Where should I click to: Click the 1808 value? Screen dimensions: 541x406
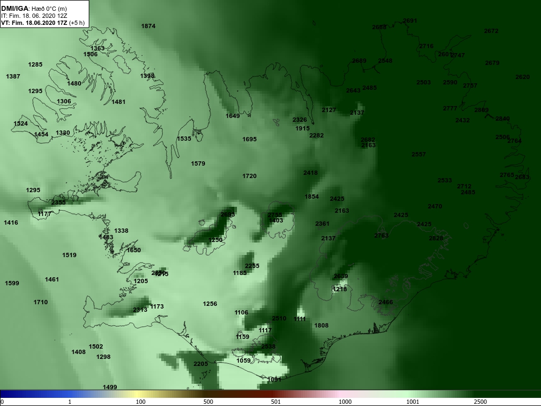(321, 325)
